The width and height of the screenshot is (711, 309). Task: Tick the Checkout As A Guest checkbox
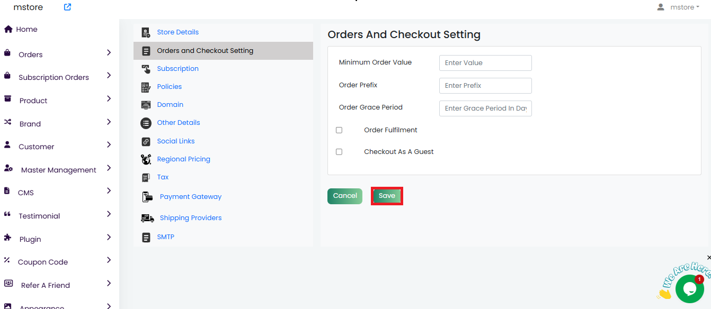click(339, 152)
